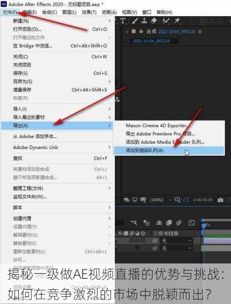The width and height of the screenshot is (231, 304).
Task: Expand the 另存为(S) submenu arrow
Action: click(109, 82)
